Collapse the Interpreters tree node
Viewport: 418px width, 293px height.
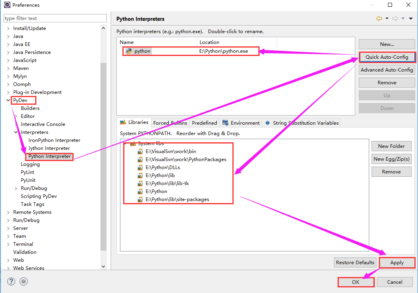(16, 132)
